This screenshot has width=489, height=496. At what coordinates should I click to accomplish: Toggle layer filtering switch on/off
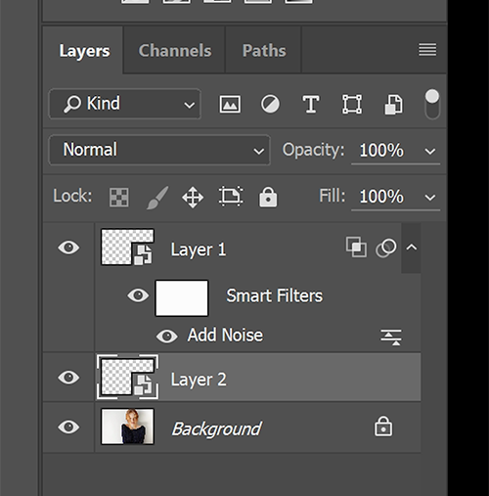coord(432,105)
